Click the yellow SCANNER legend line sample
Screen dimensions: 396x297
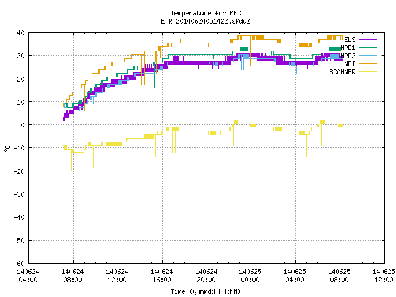369,72
